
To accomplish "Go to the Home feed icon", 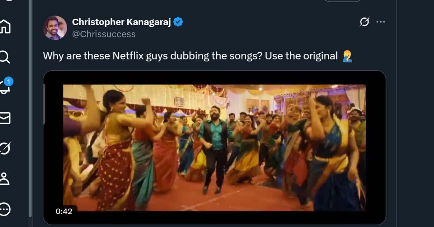I will [5, 27].
